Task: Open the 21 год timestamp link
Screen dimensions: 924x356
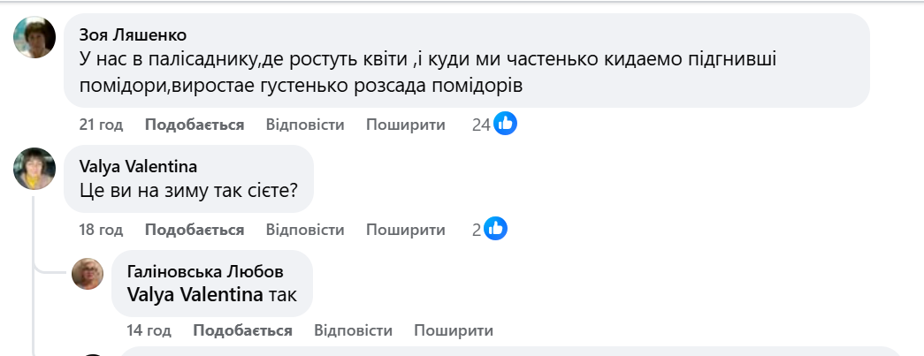Action: tap(101, 125)
